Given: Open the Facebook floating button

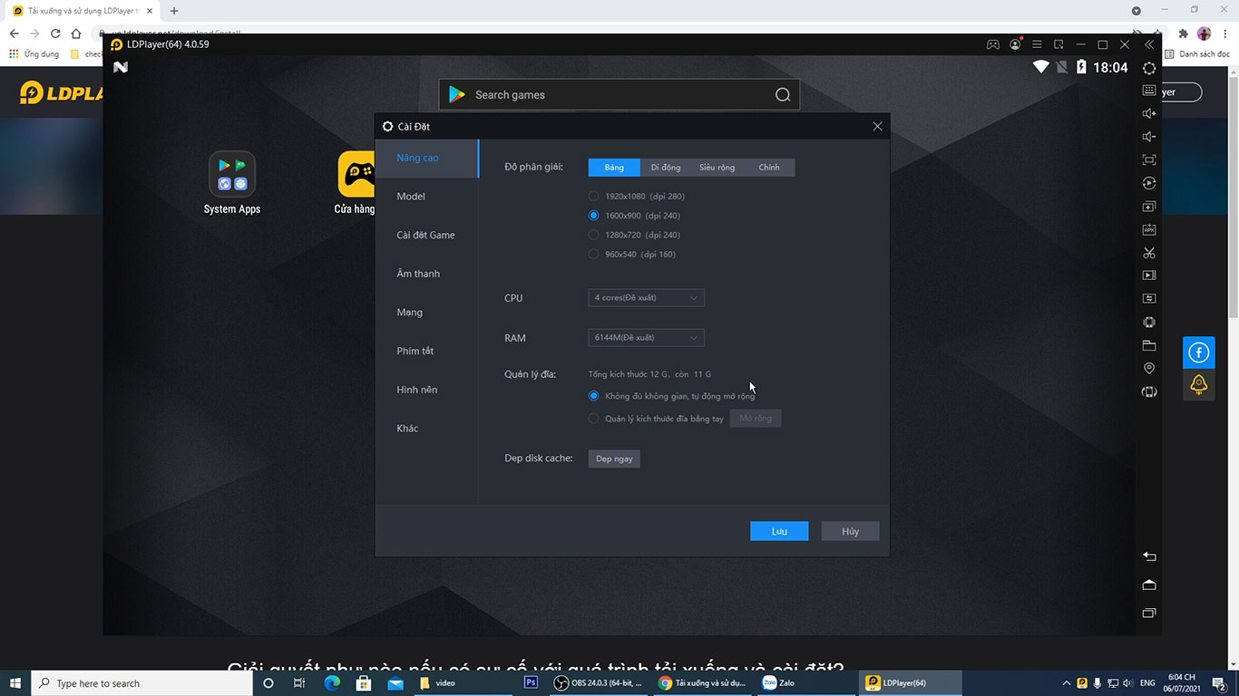Looking at the screenshot, I should click(1198, 353).
